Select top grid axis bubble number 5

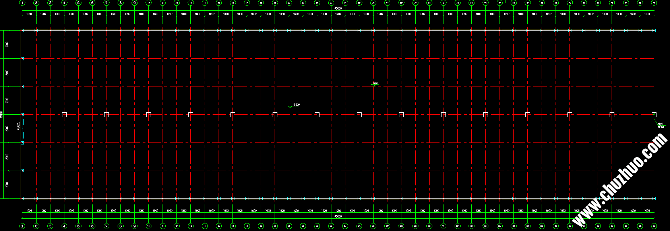point(78,3)
